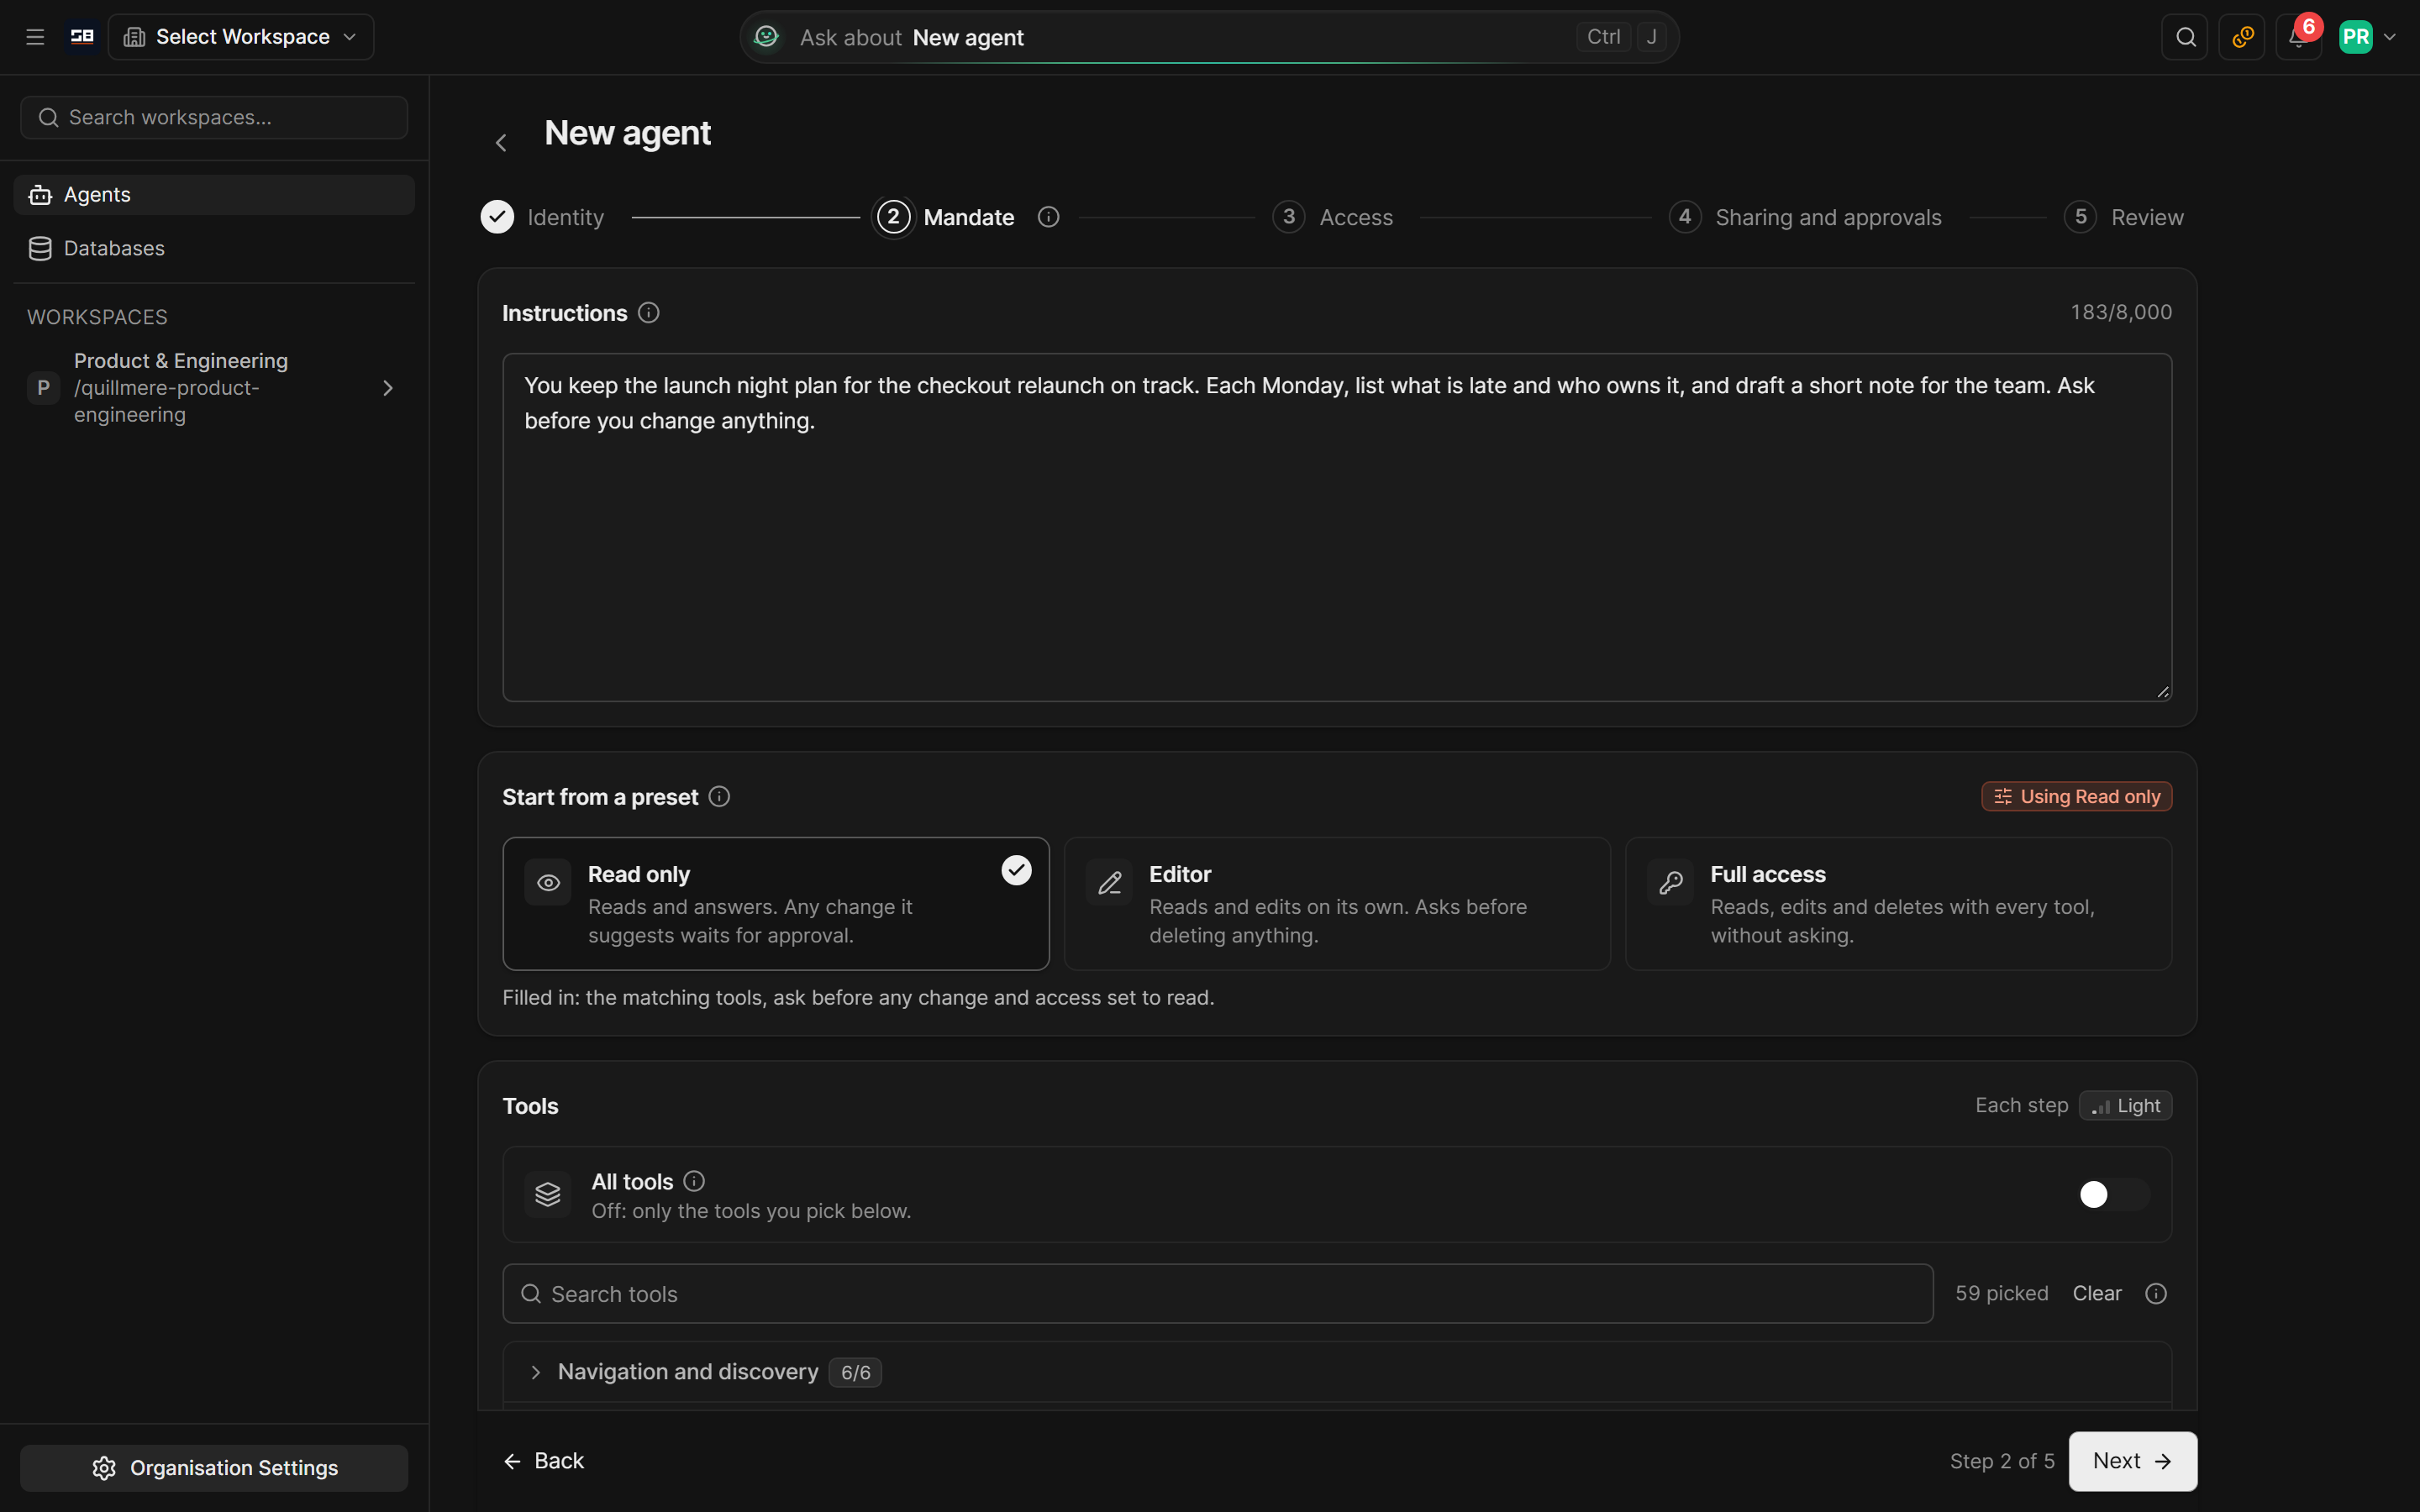Open the Select Workspace dropdown
The height and width of the screenshot is (1512, 2420).
(x=241, y=37)
